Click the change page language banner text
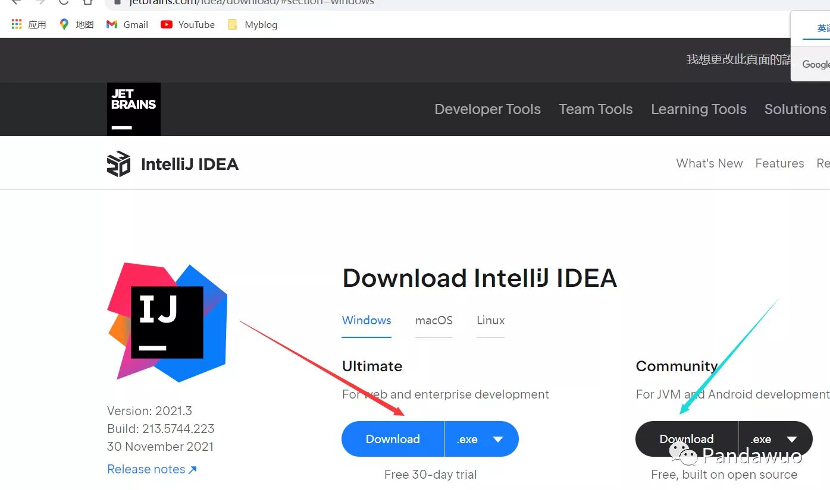830x490 pixels. point(739,59)
